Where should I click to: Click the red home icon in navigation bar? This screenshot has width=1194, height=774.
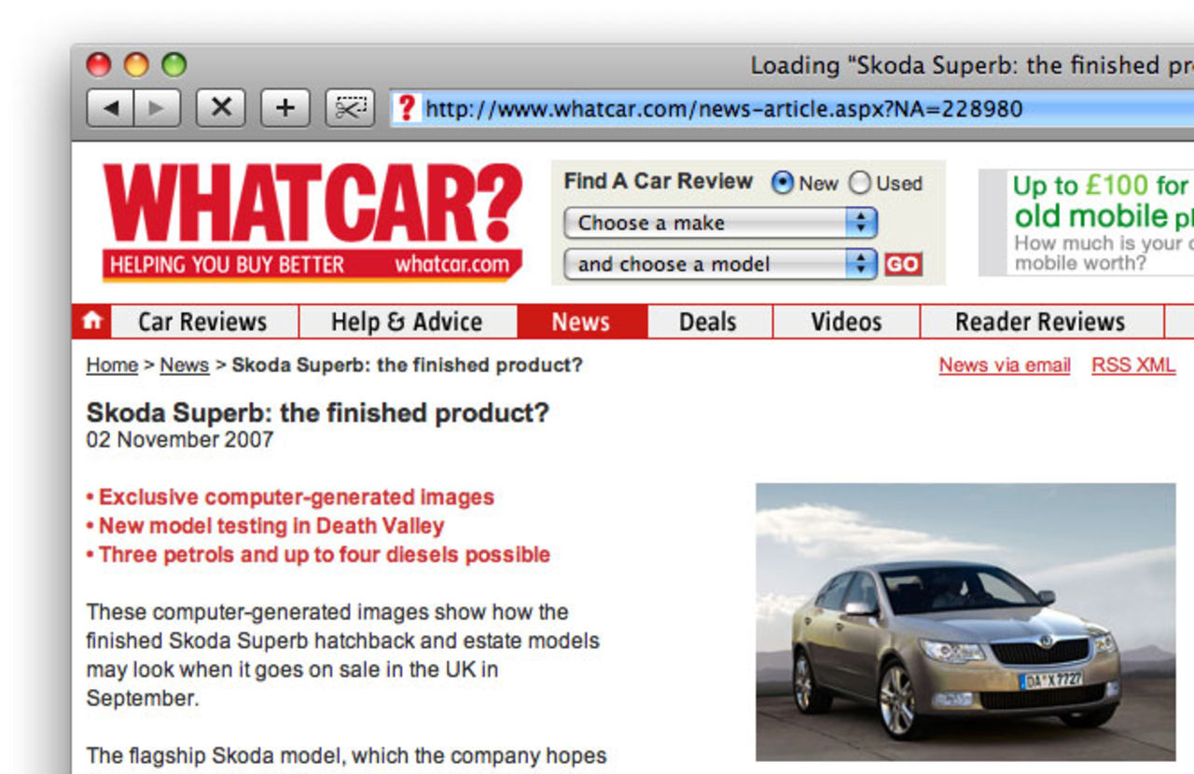tap(91, 321)
